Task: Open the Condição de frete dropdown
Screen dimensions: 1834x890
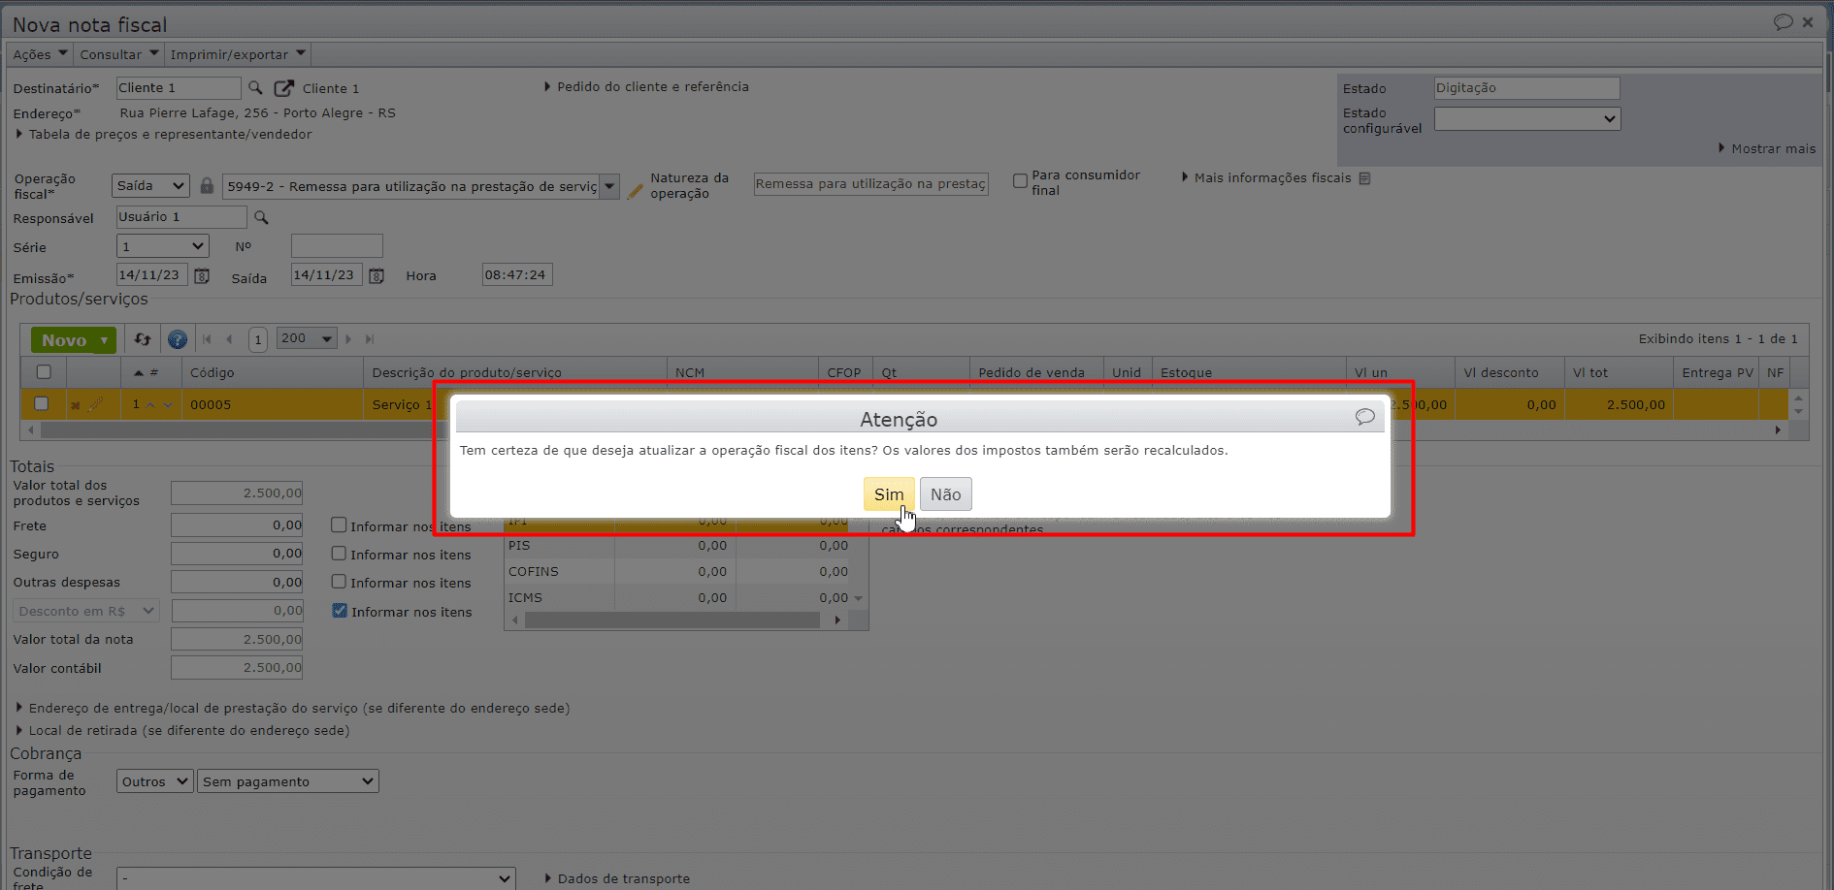Action: pyautogui.click(x=316, y=878)
